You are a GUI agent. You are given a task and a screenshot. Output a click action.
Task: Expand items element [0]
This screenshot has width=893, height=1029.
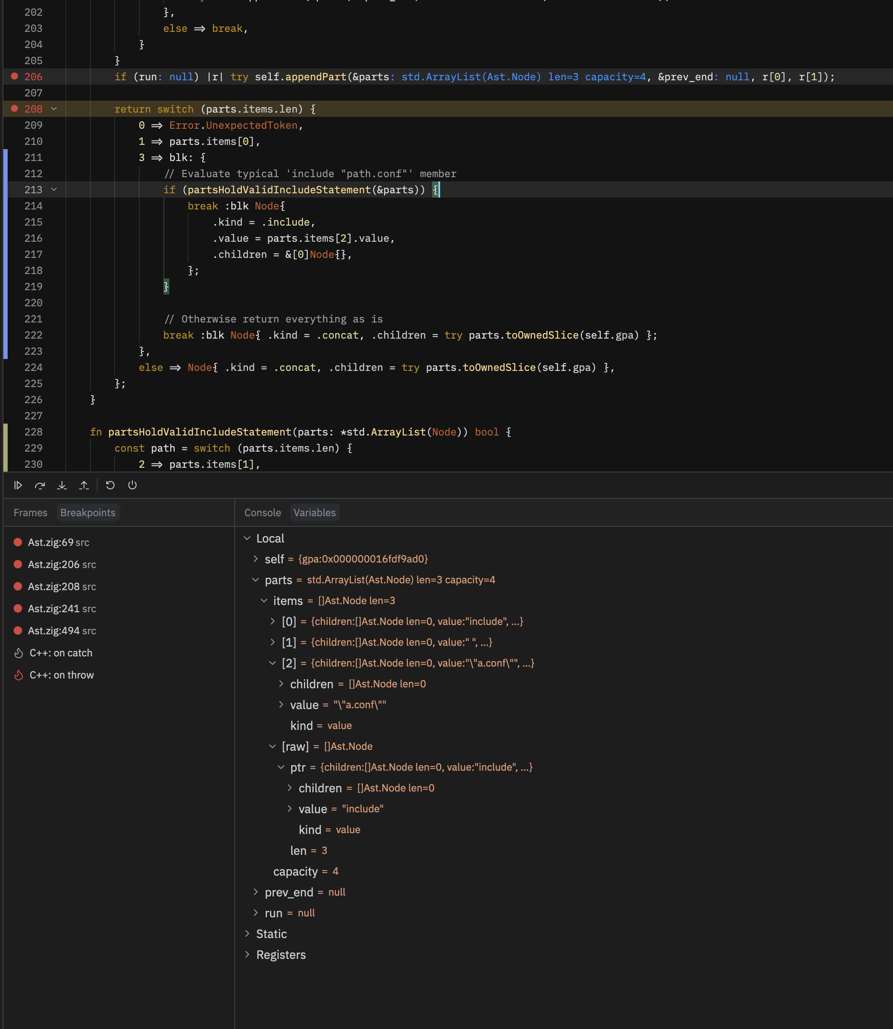(x=272, y=622)
